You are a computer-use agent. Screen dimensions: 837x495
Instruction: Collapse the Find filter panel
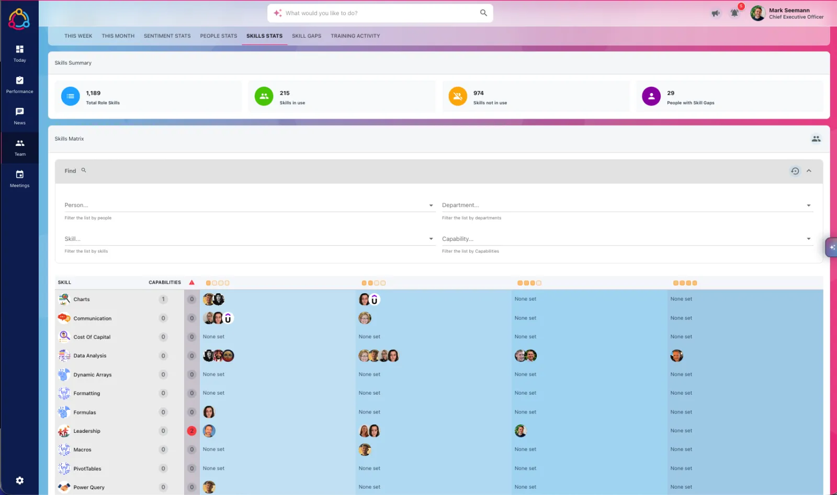[809, 171]
